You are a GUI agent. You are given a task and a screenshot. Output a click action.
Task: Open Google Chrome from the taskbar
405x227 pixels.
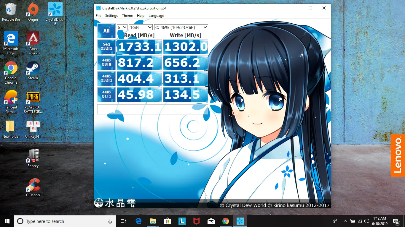[225, 221]
